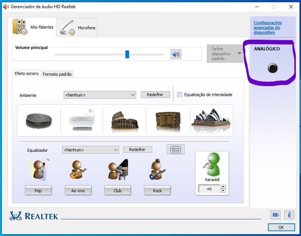The height and width of the screenshot is (236, 301).
Task: Click the mute speaker icon button
Action: pos(176,54)
